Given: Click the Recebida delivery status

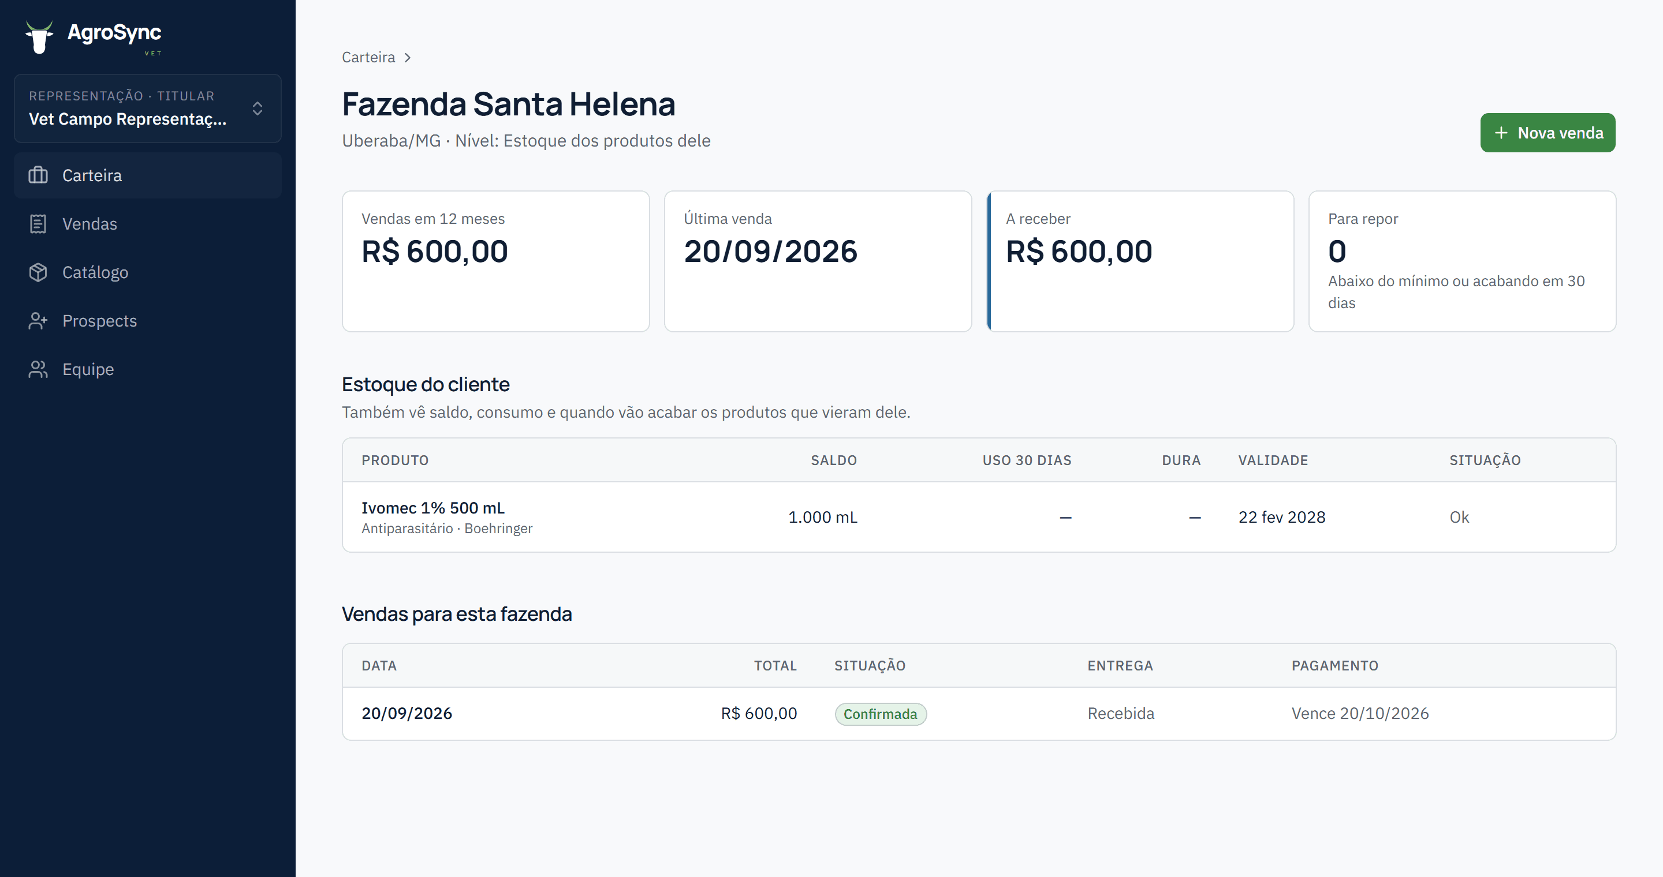Looking at the screenshot, I should point(1121,713).
